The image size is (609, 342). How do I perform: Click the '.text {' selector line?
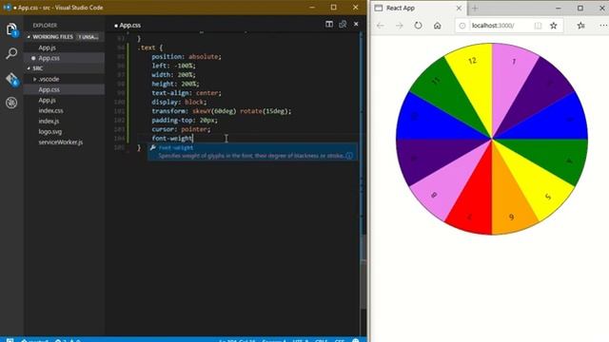tap(150, 47)
